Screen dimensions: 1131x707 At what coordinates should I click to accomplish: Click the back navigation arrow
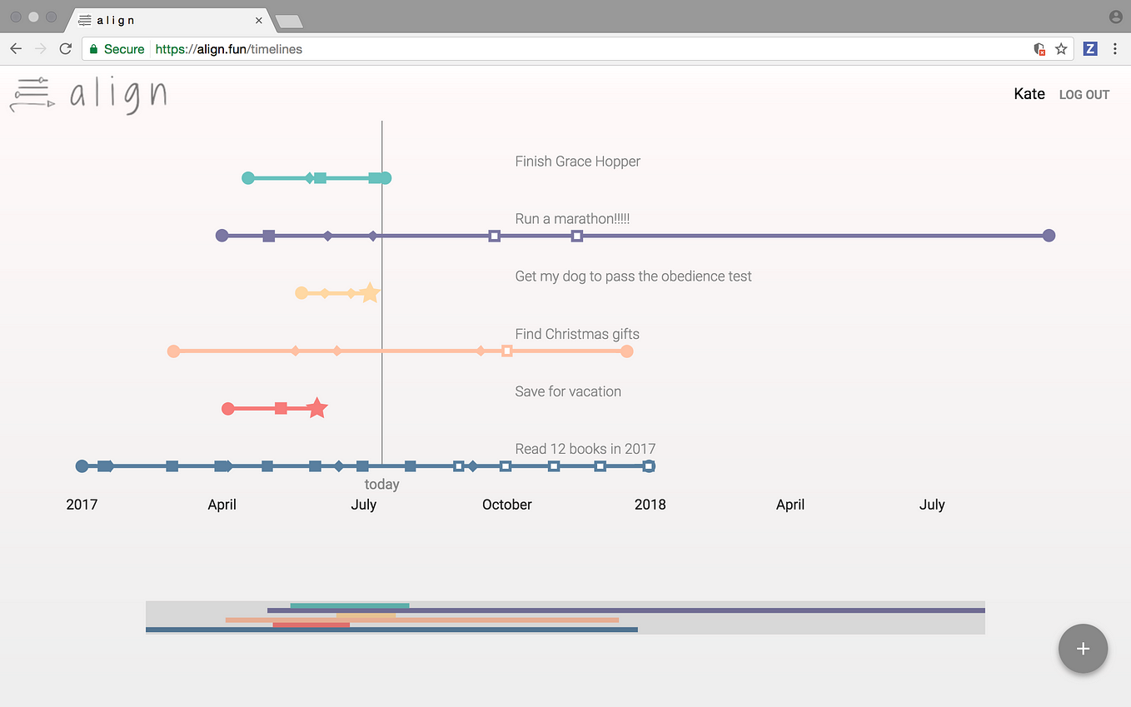tap(15, 48)
